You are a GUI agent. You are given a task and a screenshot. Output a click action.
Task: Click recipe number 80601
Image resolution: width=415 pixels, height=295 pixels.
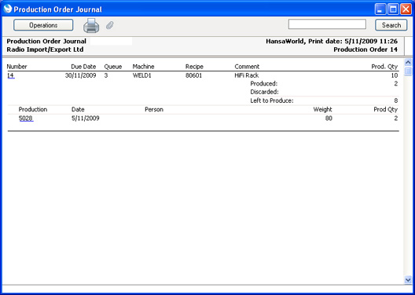click(193, 75)
